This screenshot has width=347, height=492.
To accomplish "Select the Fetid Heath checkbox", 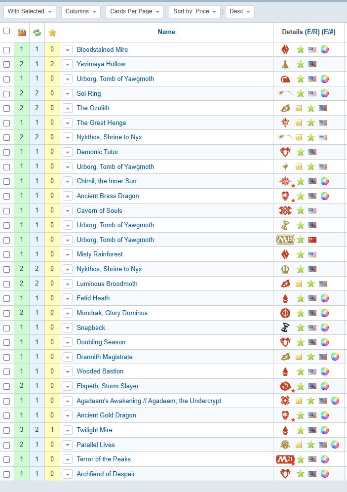I will 6,299.
